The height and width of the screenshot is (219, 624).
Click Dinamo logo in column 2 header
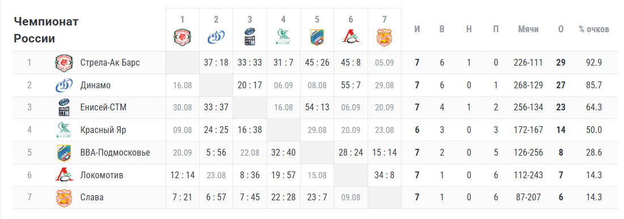coord(216,37)
